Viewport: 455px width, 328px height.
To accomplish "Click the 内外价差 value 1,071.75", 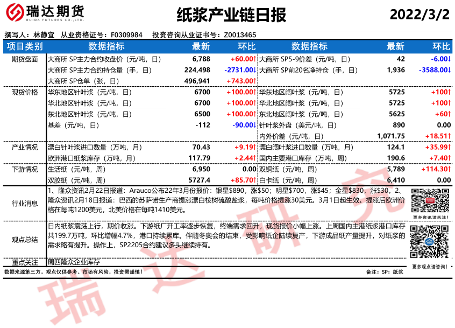I will click(x=392, y=136).
